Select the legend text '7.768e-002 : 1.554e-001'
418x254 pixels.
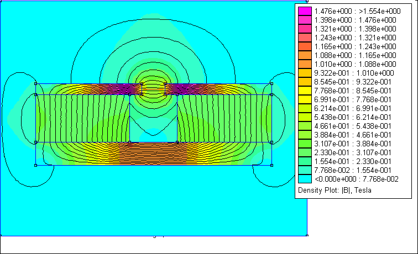[353, 170]
